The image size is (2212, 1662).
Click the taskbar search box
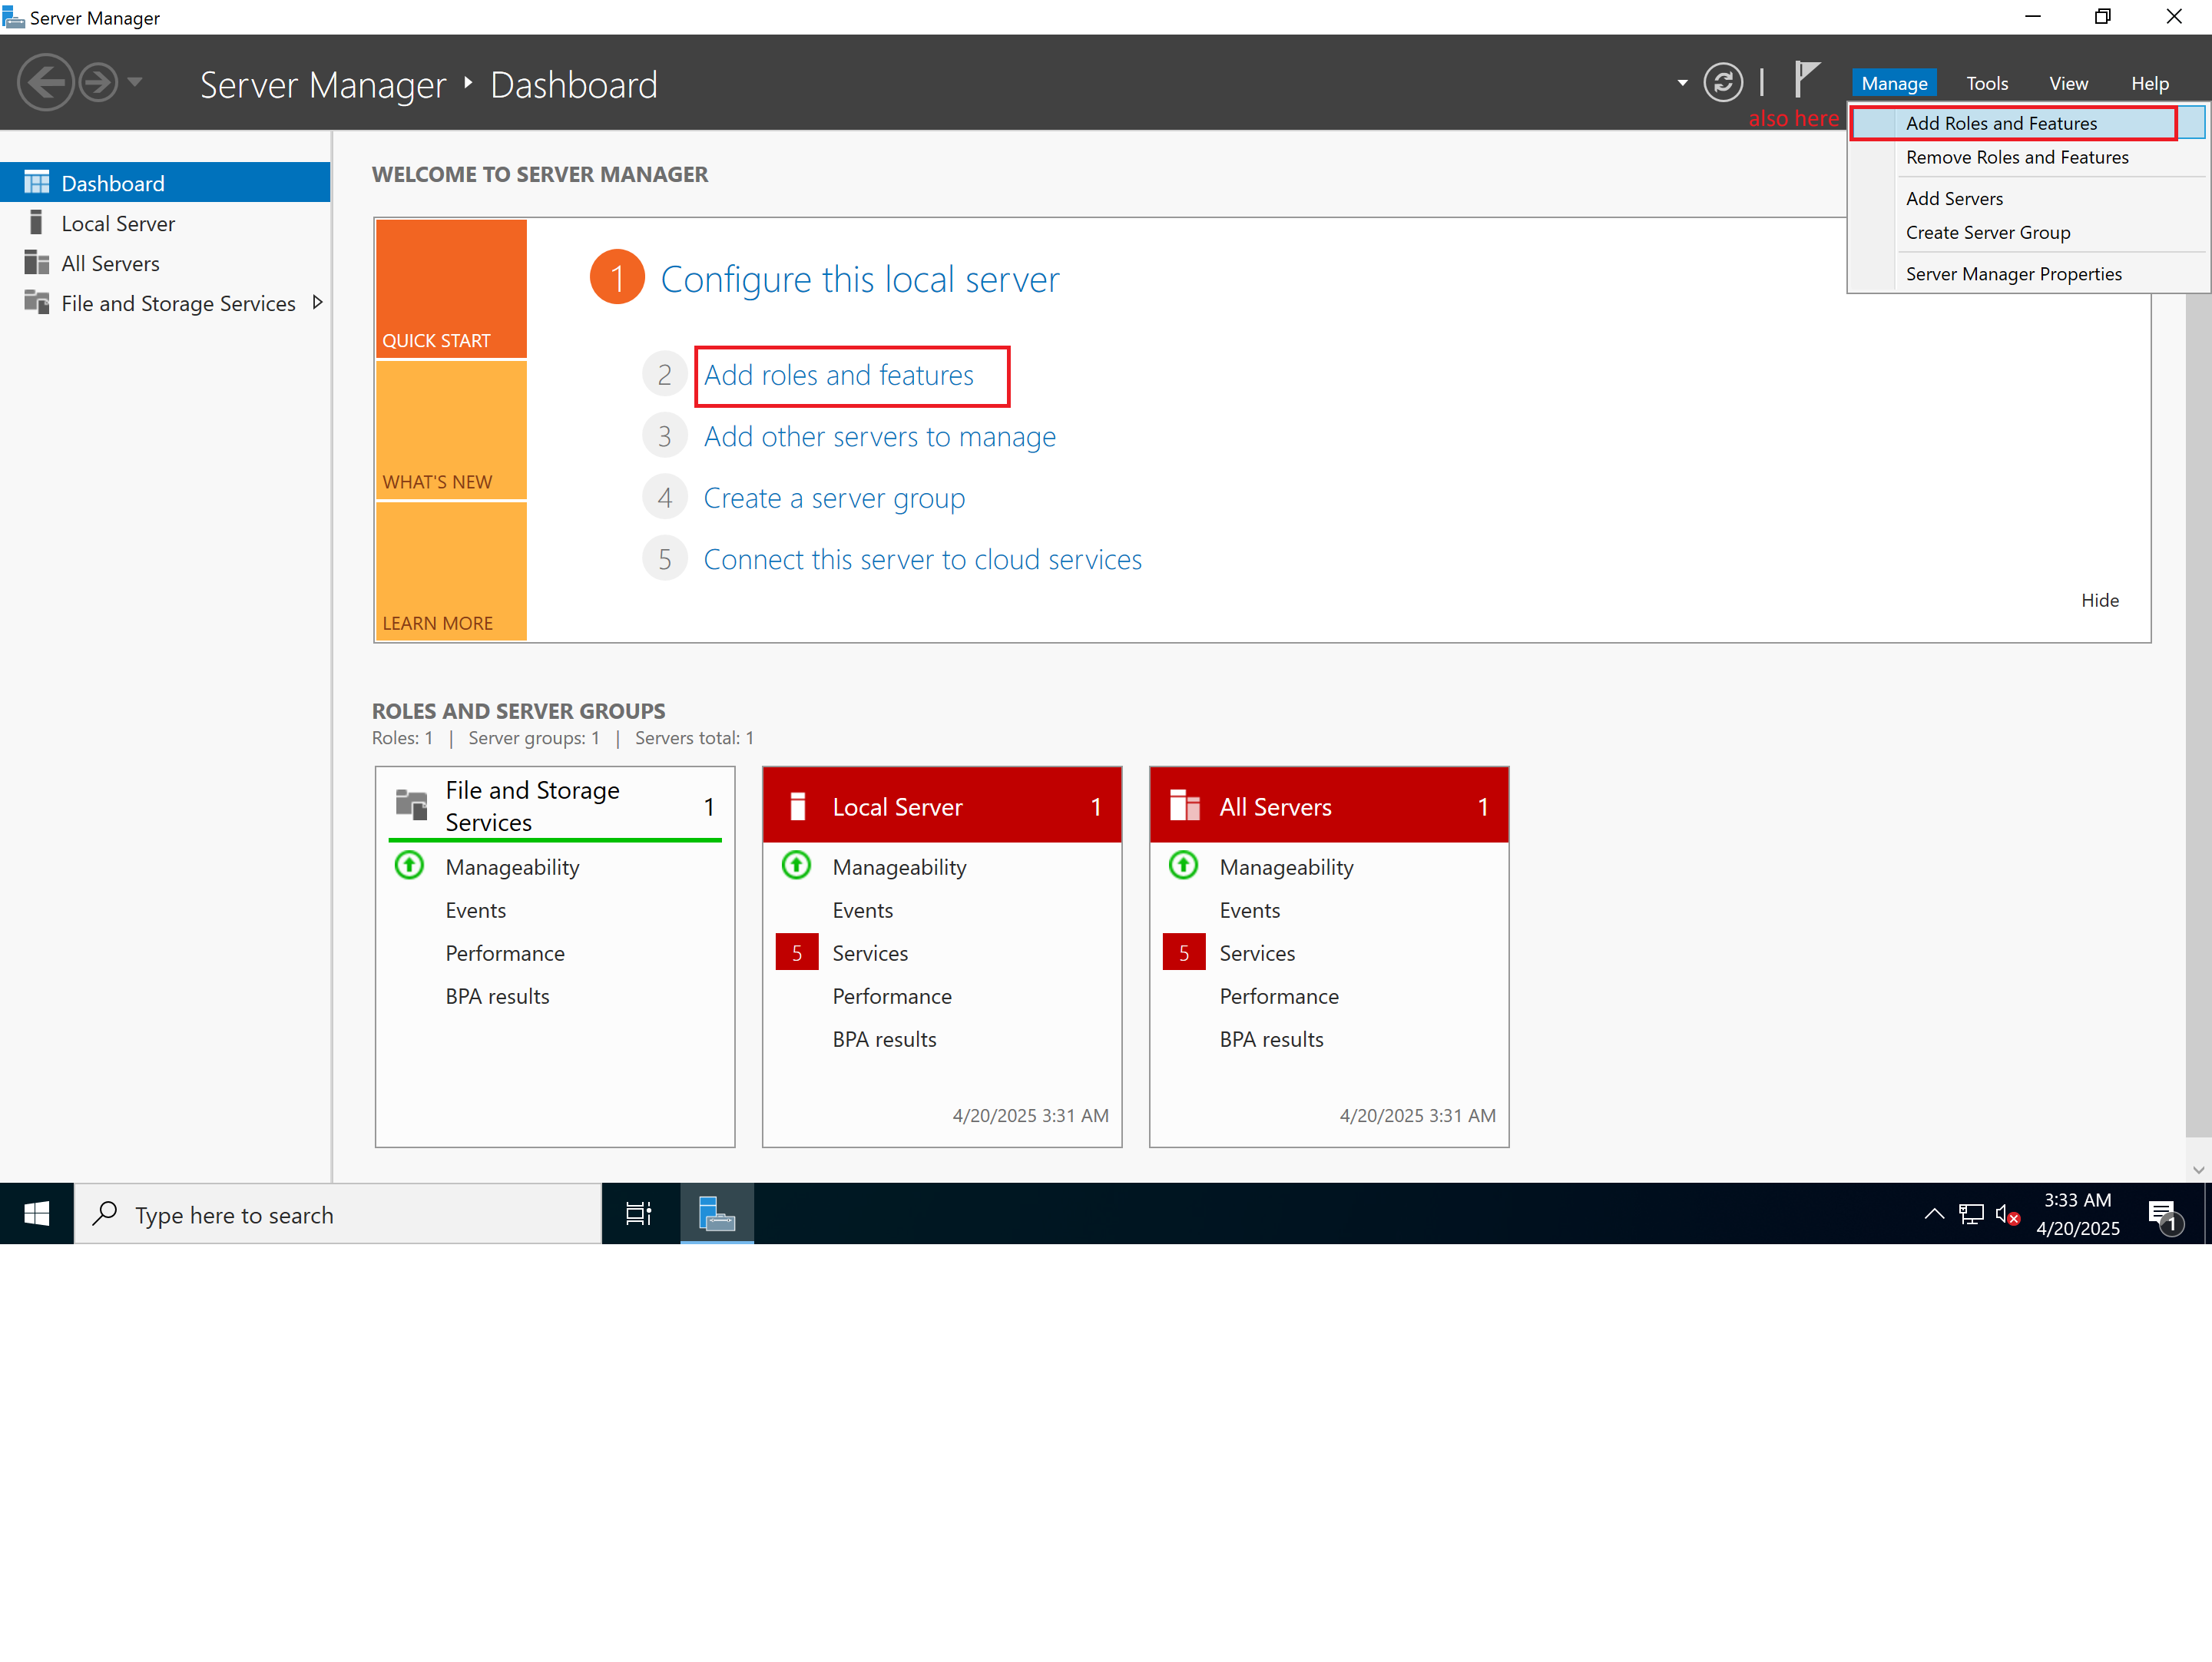[338, 1214]
